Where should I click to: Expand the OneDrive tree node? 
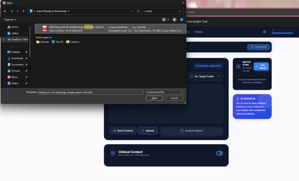click(x=4, y=40)
